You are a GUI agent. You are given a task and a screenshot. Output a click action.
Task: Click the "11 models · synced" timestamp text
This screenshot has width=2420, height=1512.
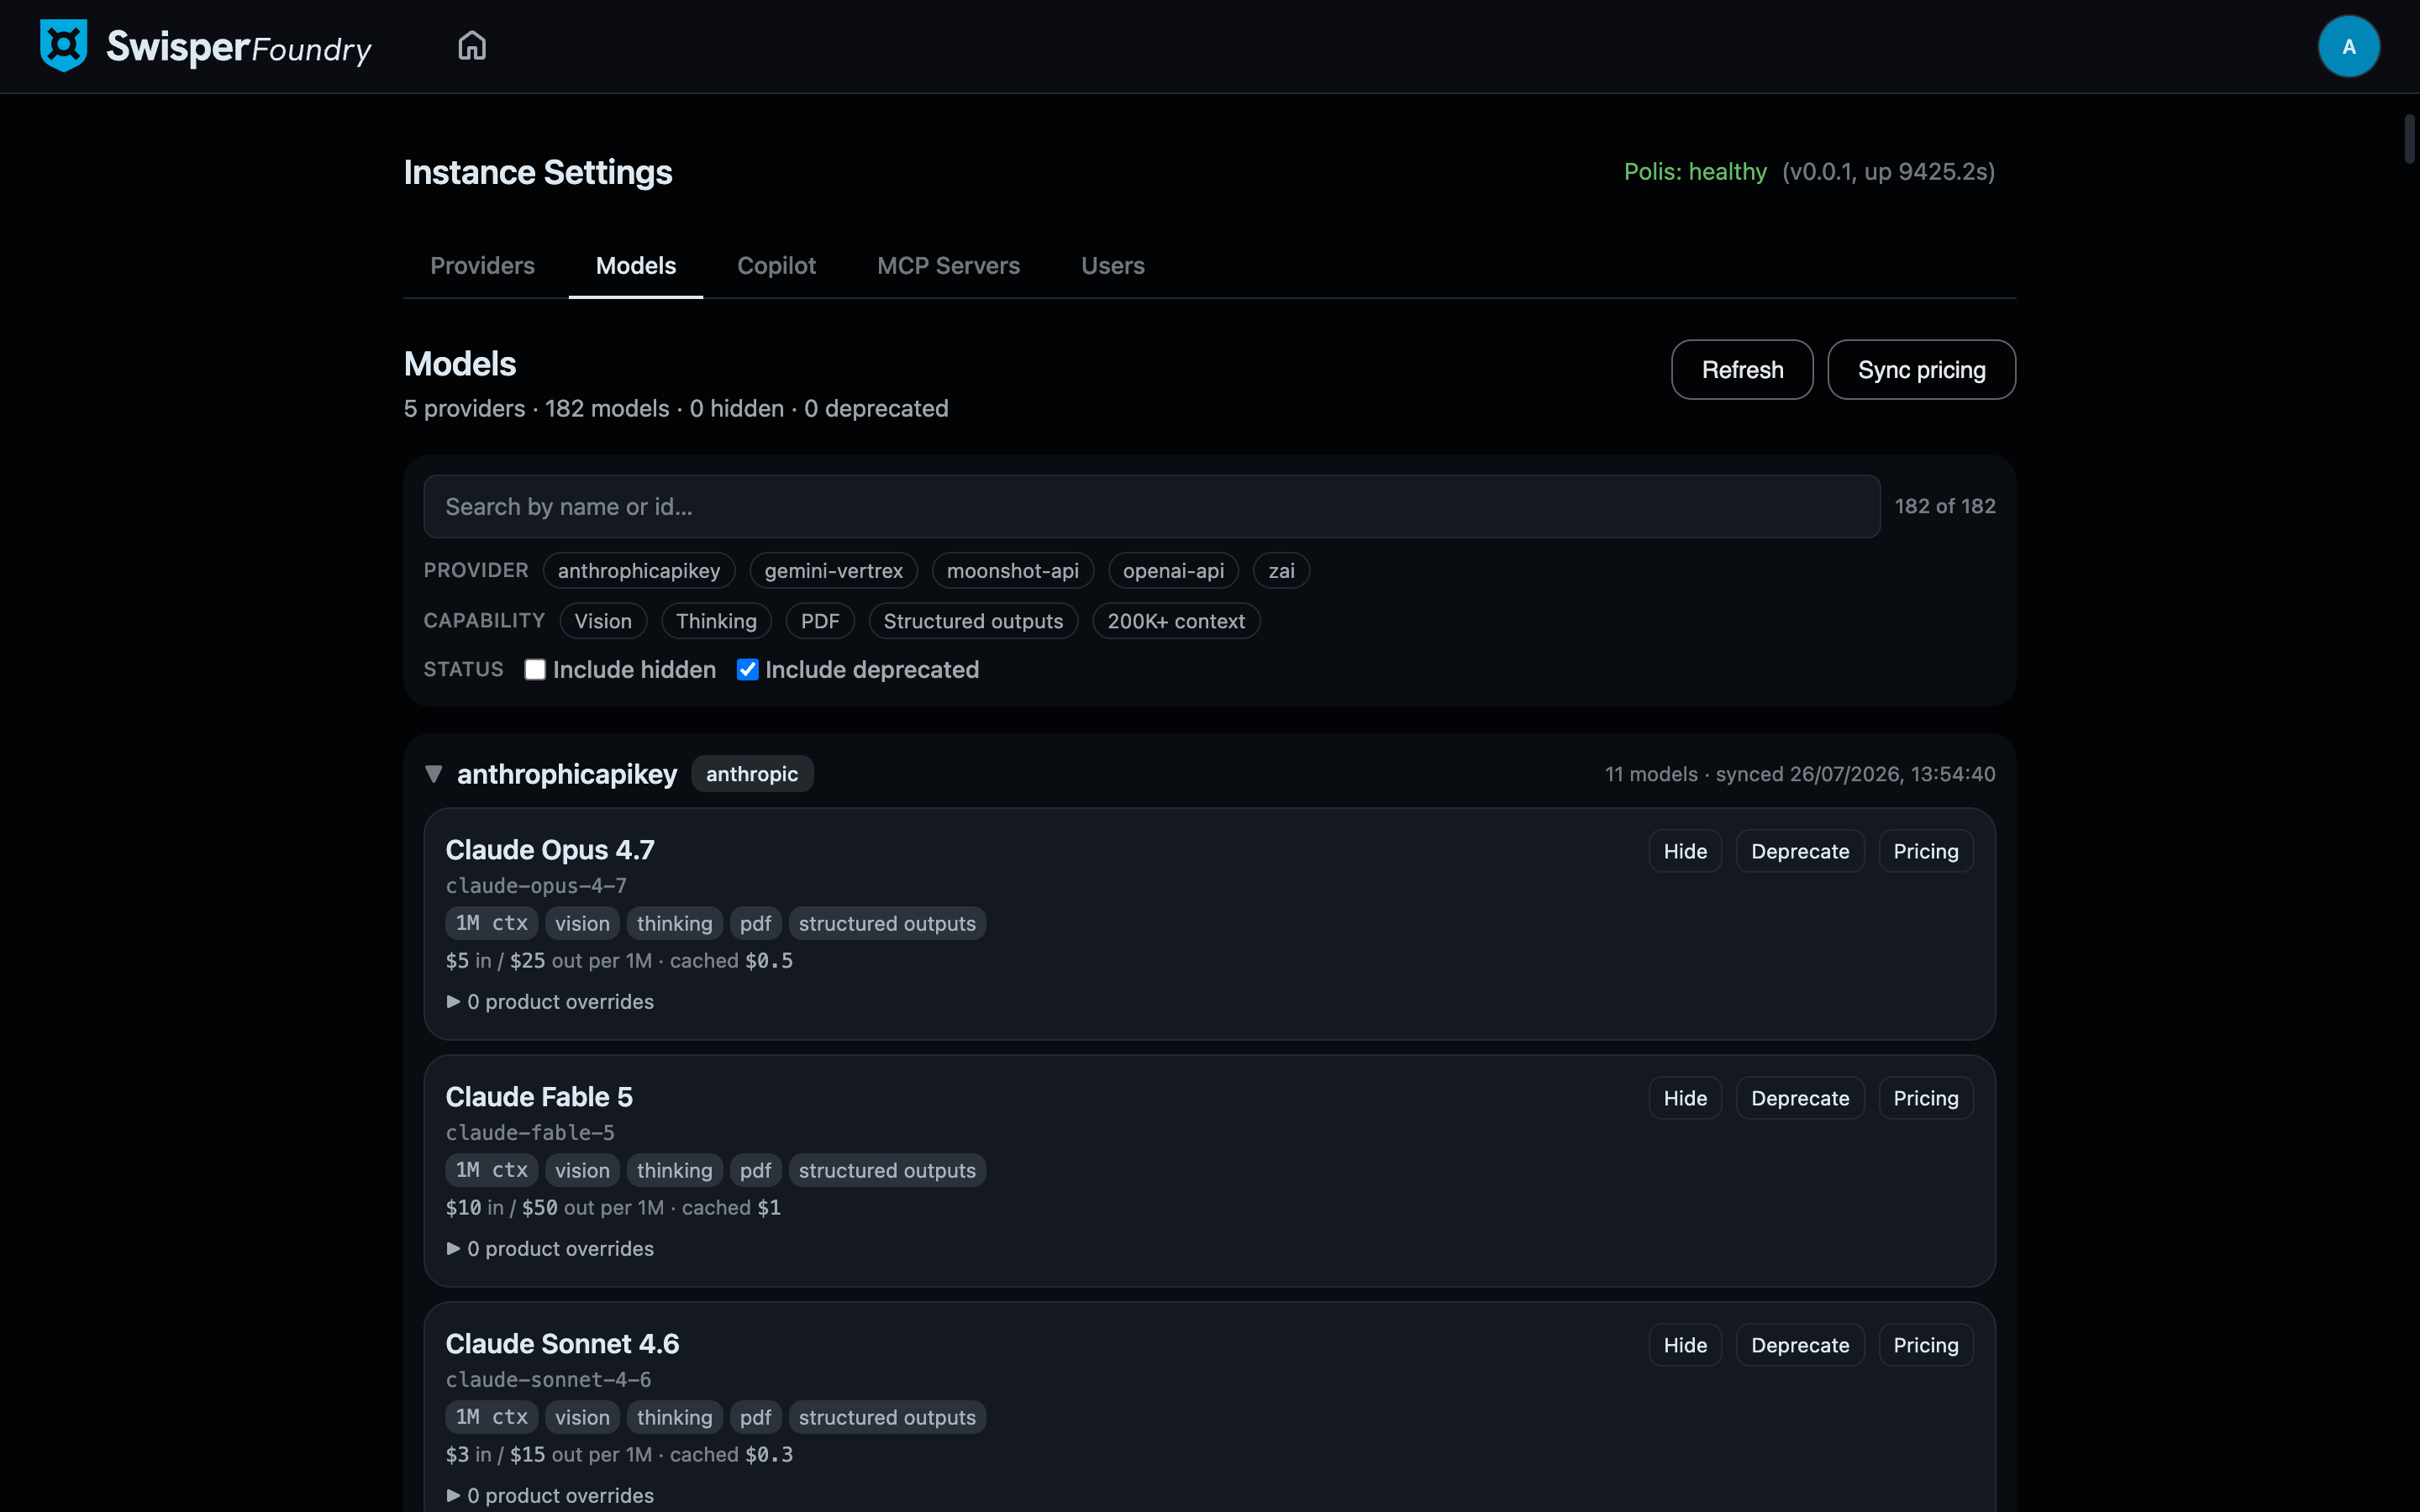coord(1800,774)
